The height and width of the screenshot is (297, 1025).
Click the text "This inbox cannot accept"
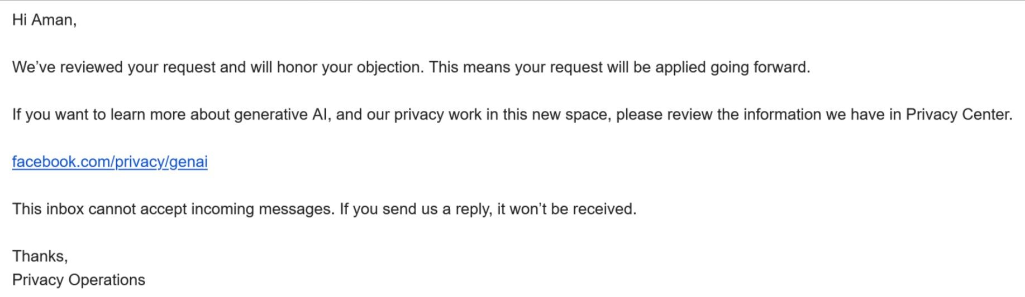point(99,210)
